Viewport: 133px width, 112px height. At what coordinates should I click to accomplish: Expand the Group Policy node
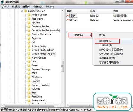coord(26,46)
